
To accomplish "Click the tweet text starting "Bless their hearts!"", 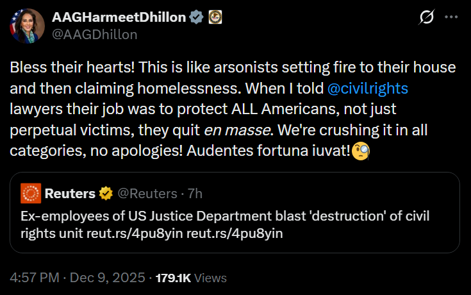I will [192, 67].
